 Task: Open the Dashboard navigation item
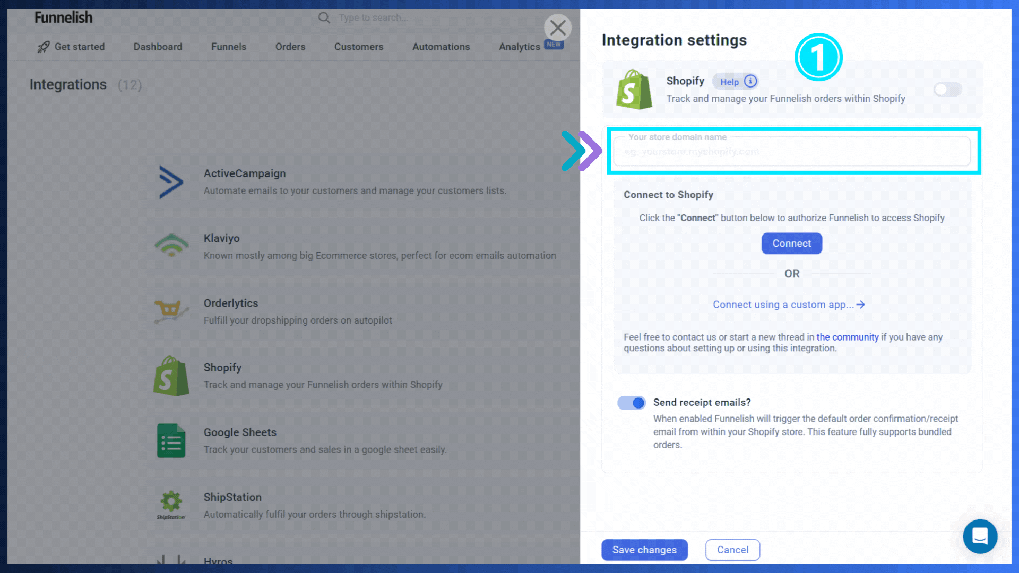[158, 47]
